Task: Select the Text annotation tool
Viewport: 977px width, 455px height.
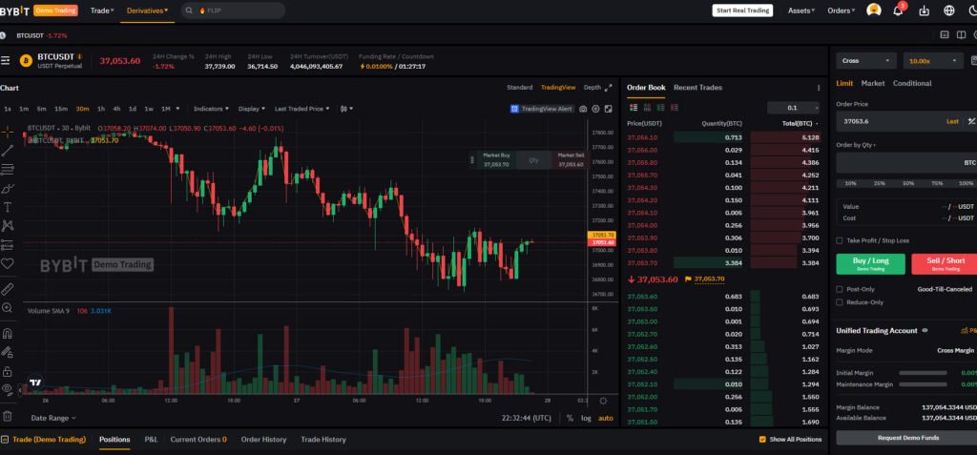Action: (x=8, y=207)
